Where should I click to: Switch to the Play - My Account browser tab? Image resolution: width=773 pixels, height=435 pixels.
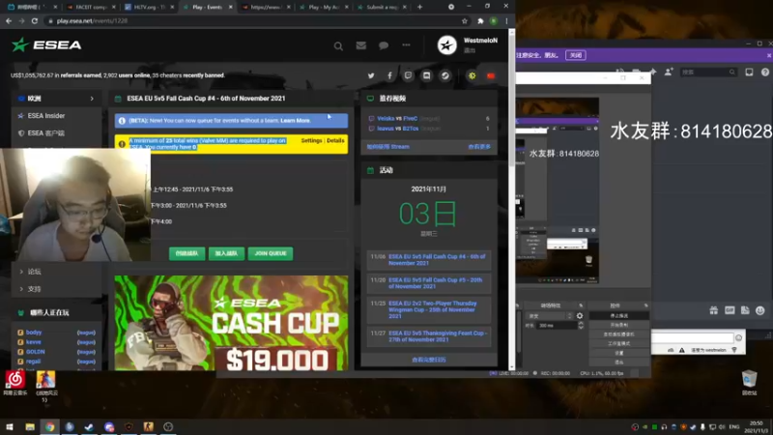(x=324, y=7)
